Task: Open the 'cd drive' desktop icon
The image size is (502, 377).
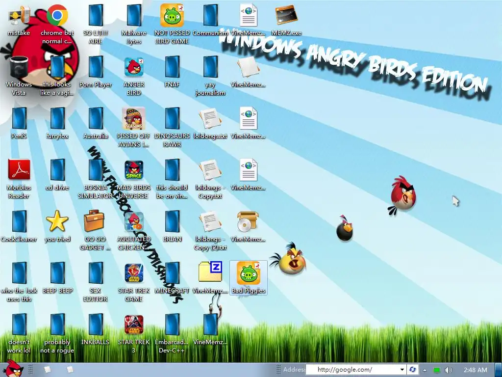Action: 57,175
